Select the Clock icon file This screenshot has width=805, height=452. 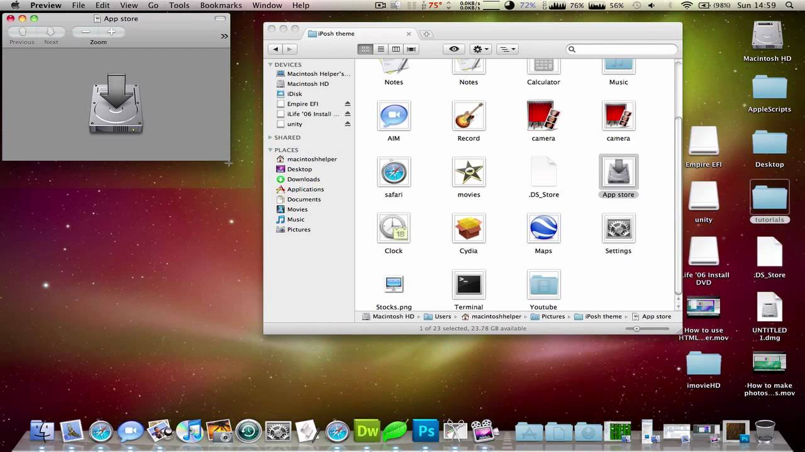(x=394, y=229)
